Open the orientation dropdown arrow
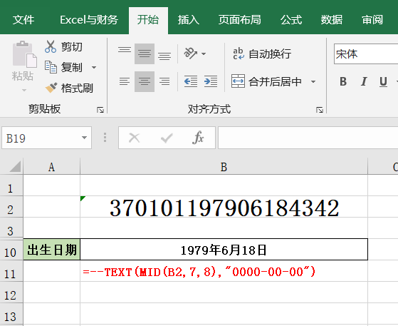This screenshot has width=398, height=326. (204, 54)
